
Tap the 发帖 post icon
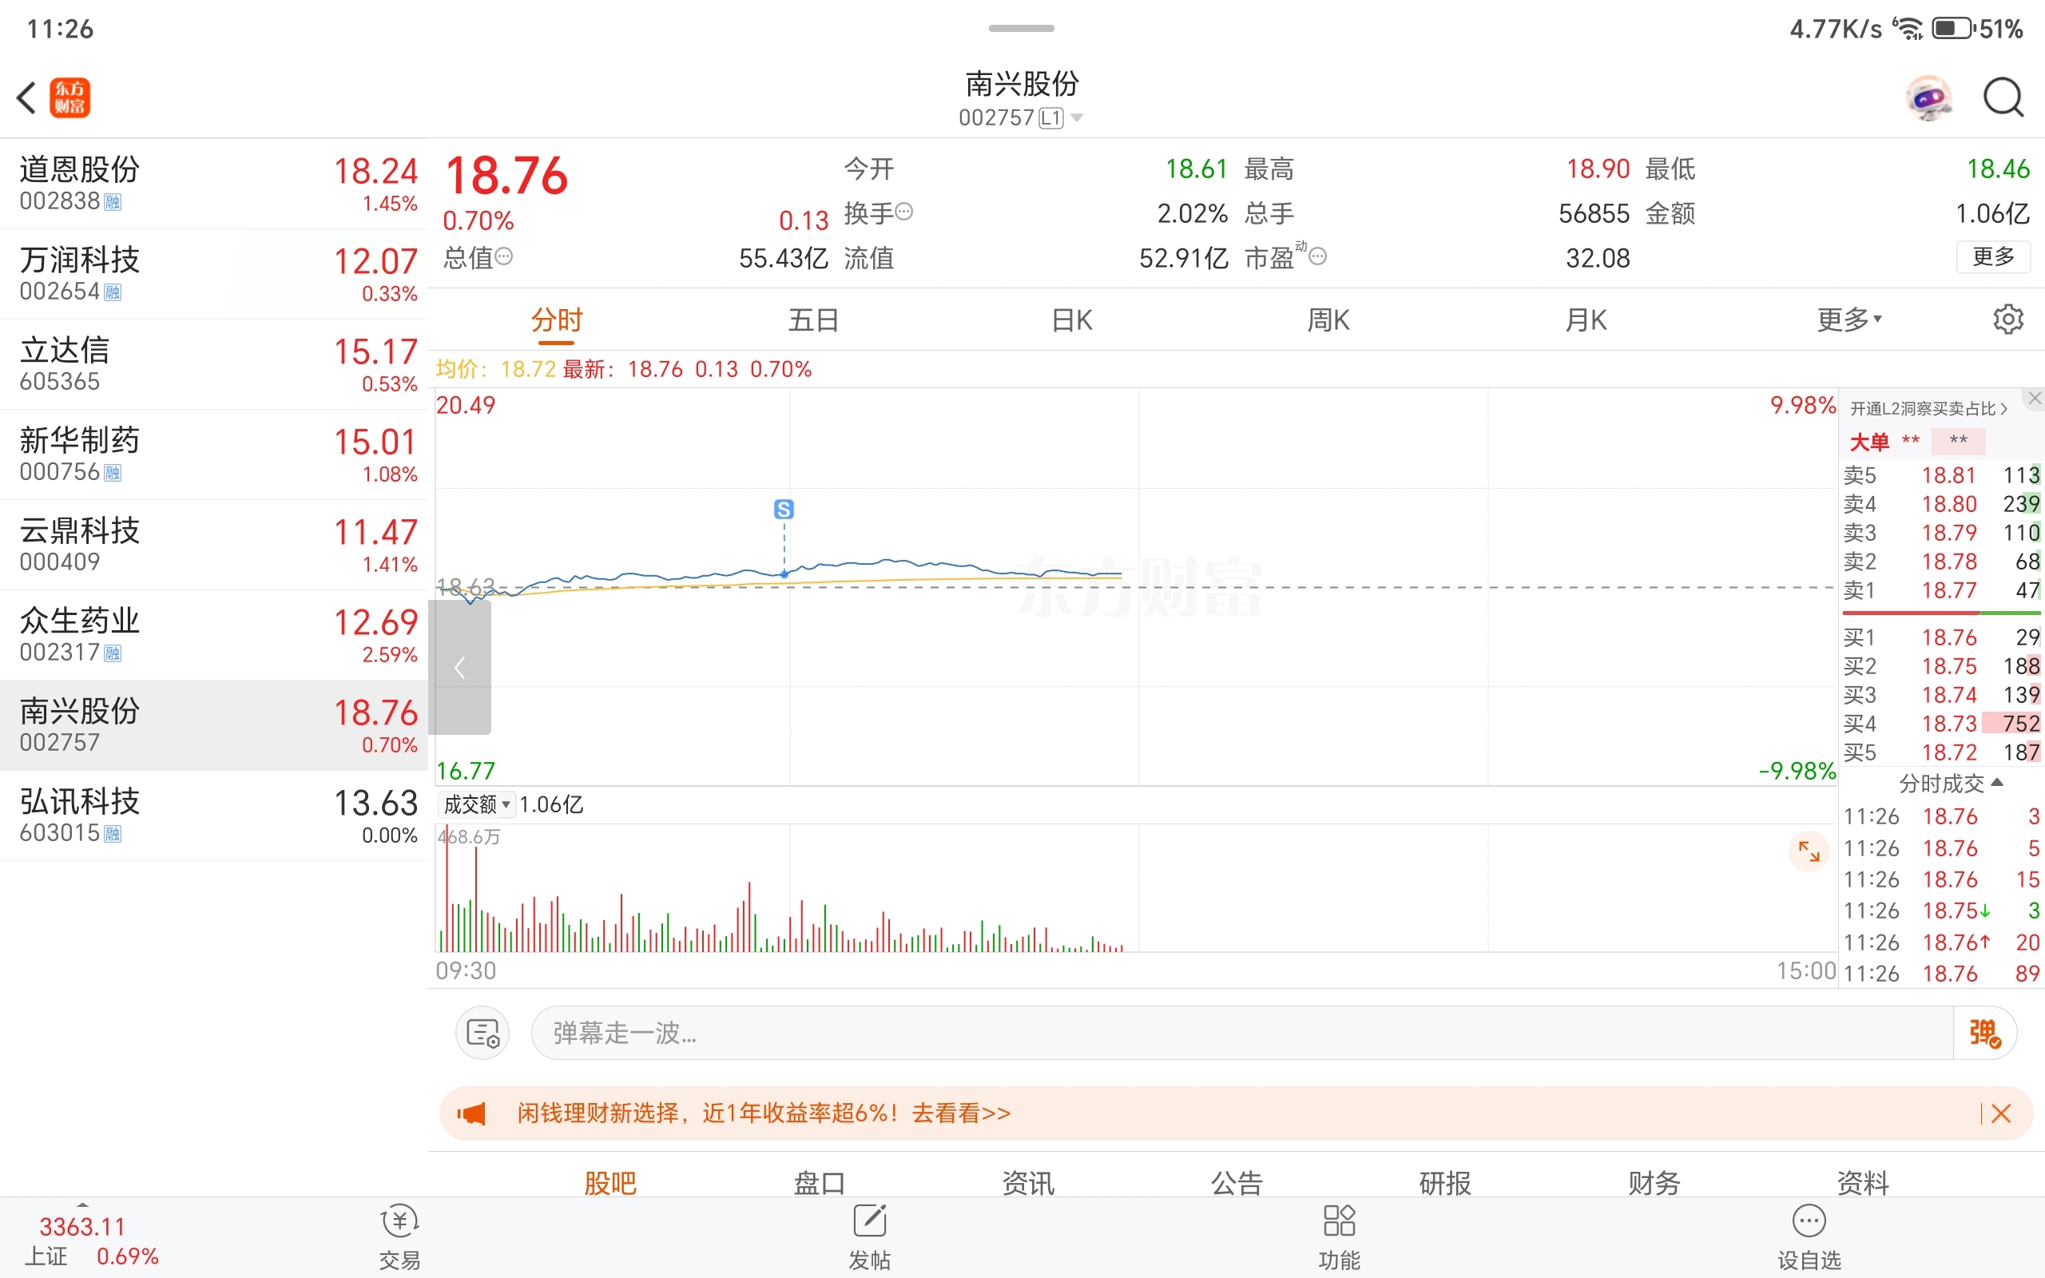point(870,1237)
